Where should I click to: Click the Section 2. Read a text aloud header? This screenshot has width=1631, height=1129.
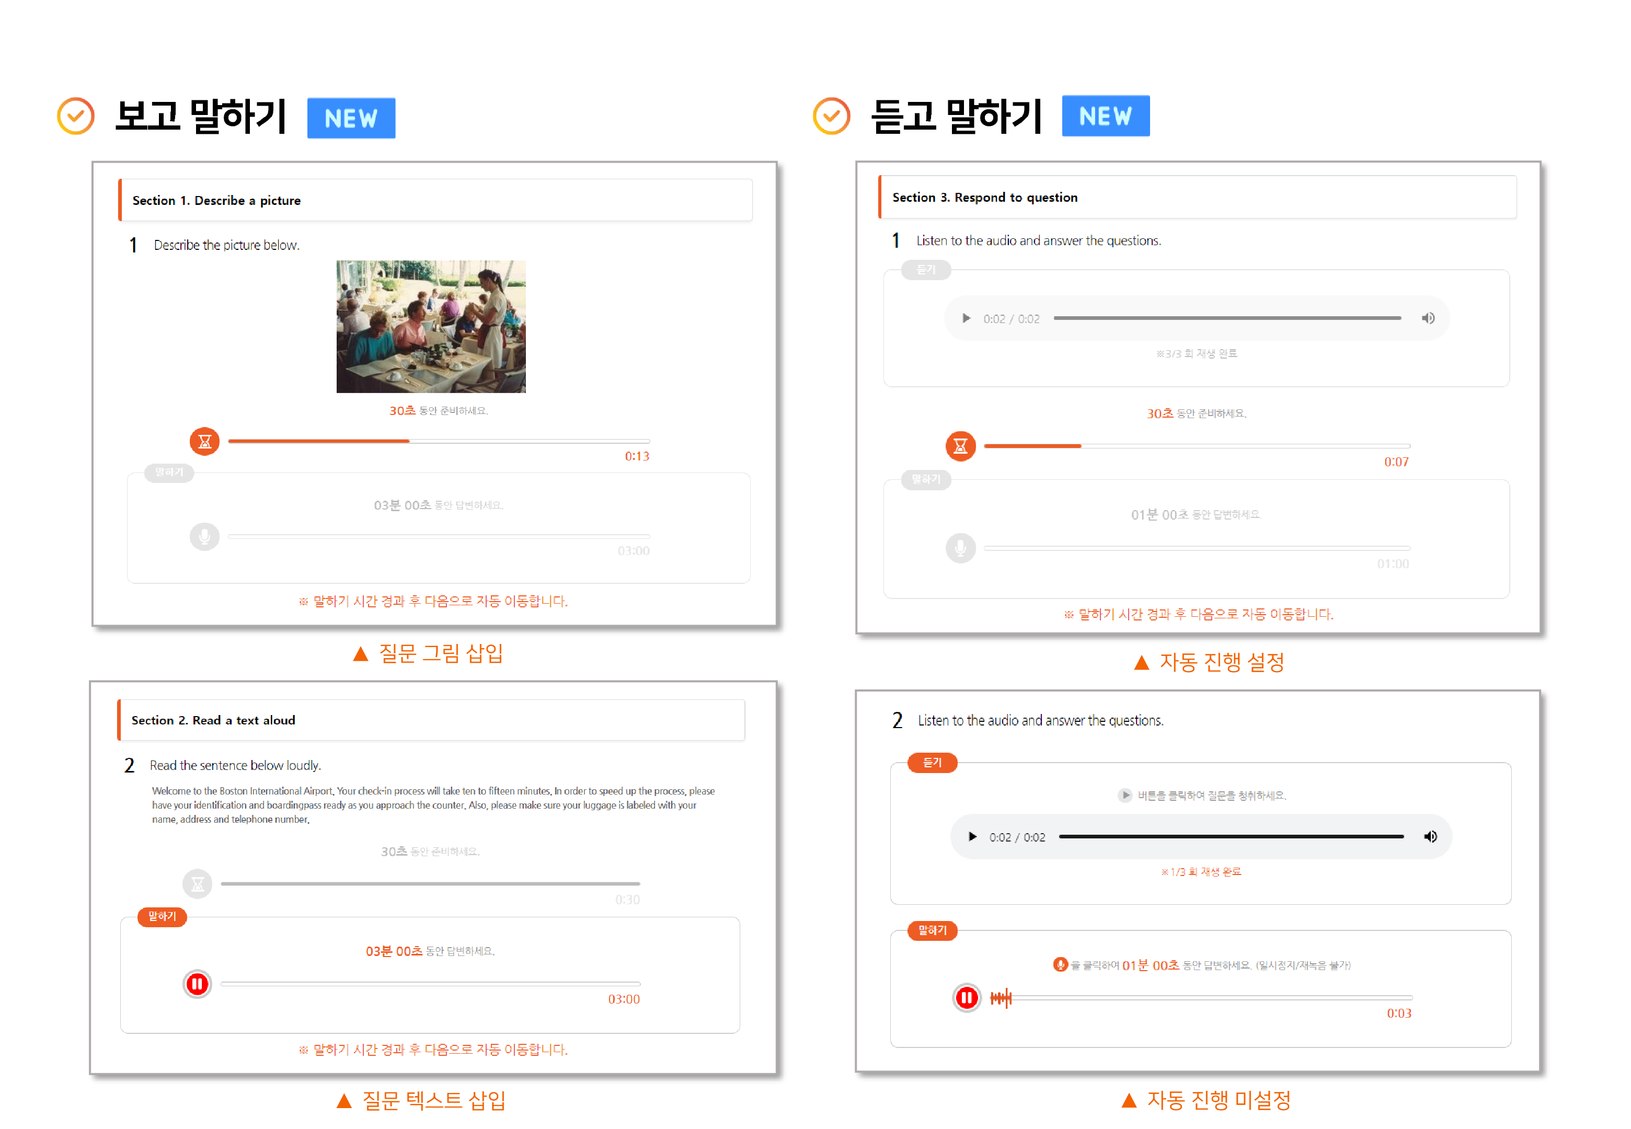(431, 720)
